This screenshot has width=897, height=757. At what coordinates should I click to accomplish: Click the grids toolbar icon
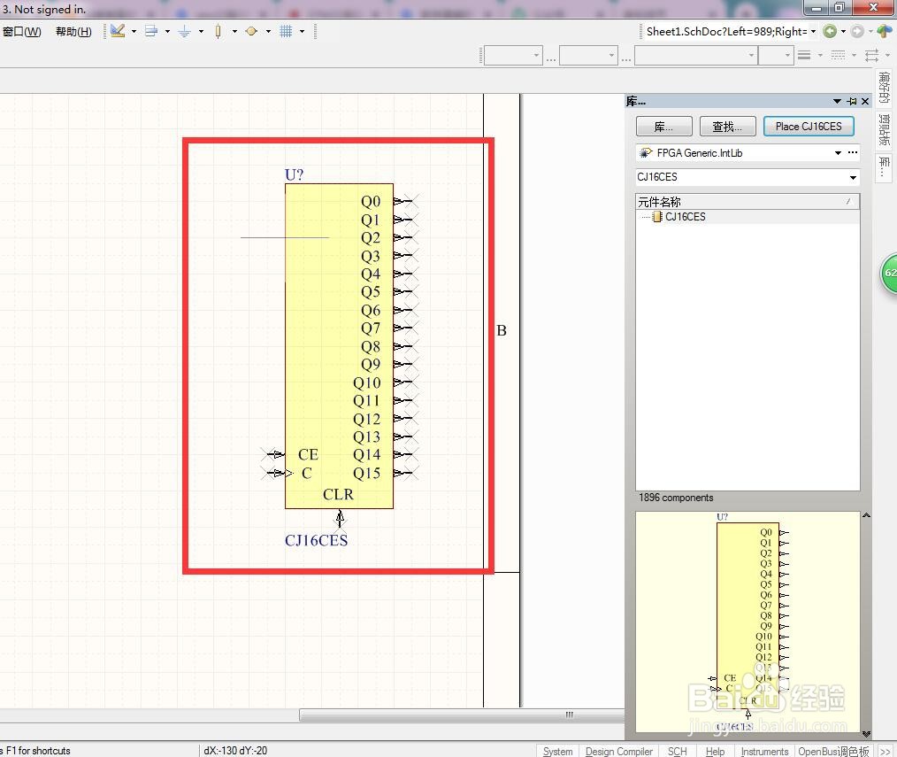286,31
